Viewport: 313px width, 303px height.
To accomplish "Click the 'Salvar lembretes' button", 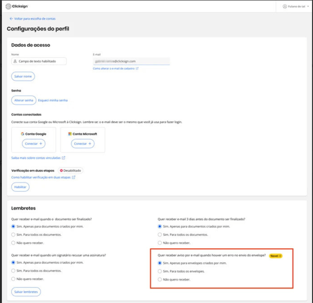I will pyautogui.click(x=26, y=292).
